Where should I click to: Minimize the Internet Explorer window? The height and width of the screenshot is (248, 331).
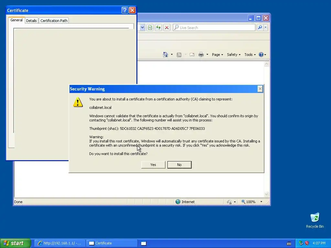pyautogui.click(x=251, y=18)
